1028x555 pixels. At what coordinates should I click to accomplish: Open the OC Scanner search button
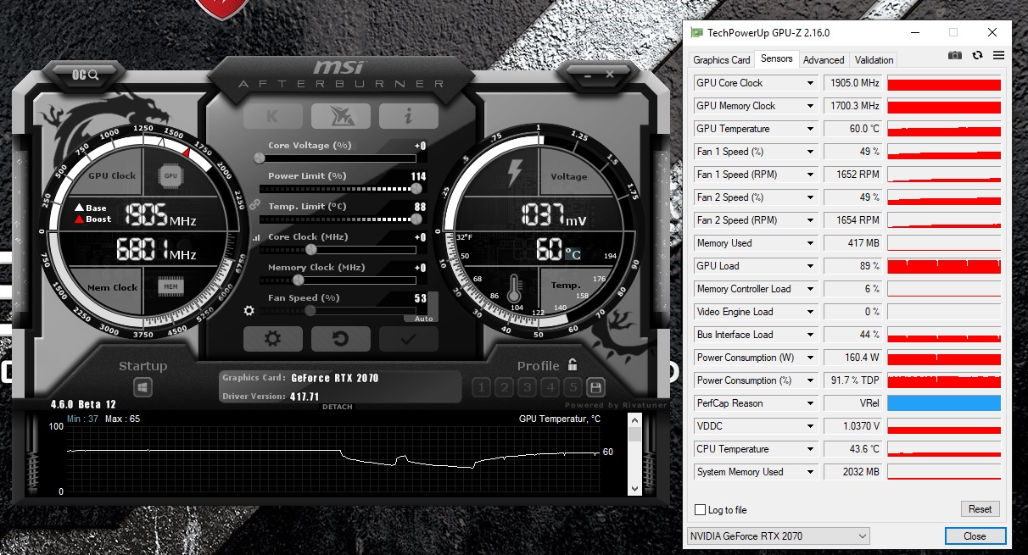[86, 75]
